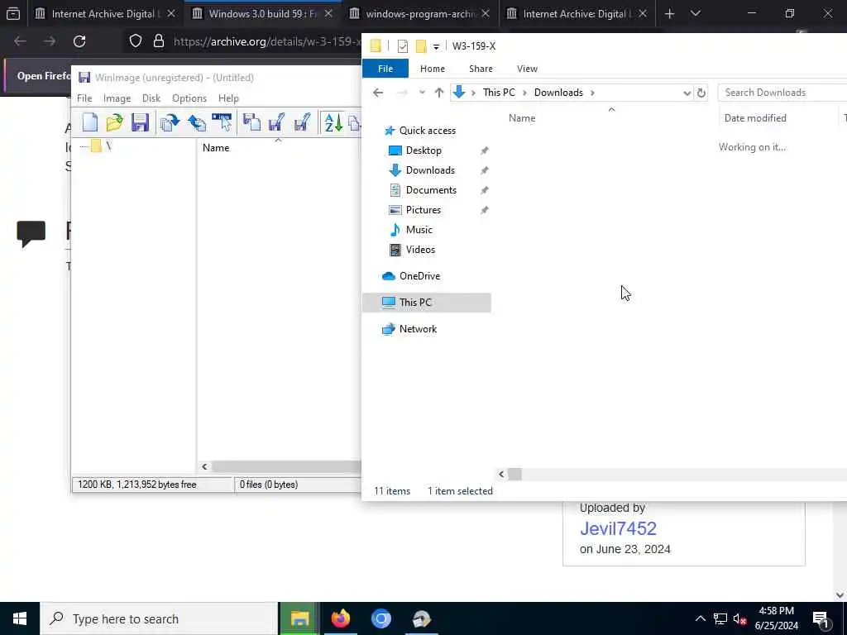
Task: Click Search Downloads input field
Action: 782,93
